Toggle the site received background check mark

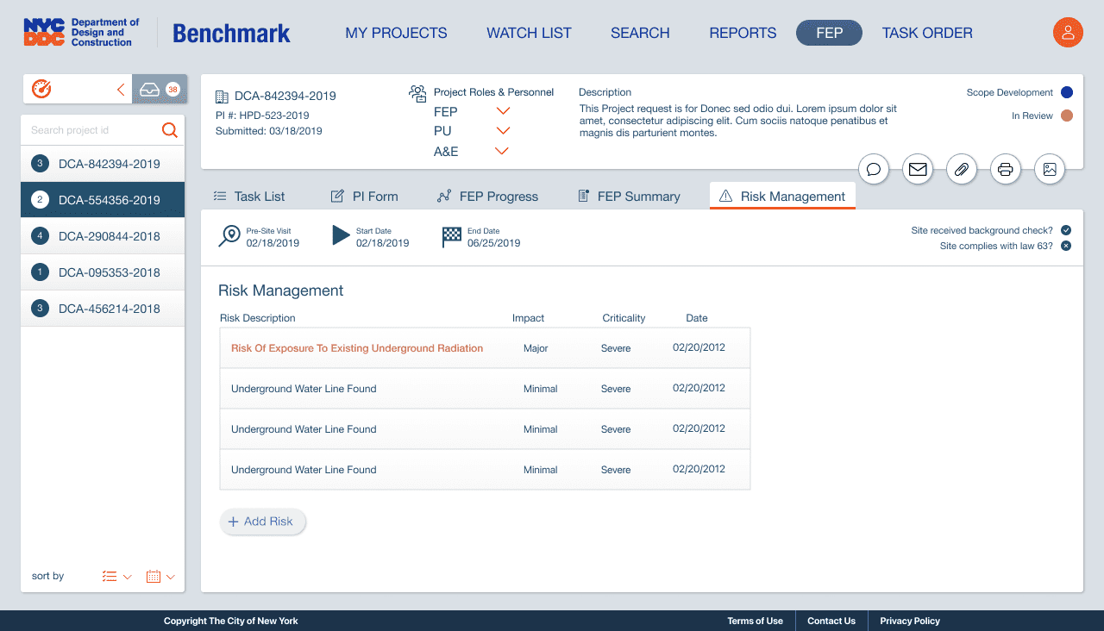[1066, 230]
